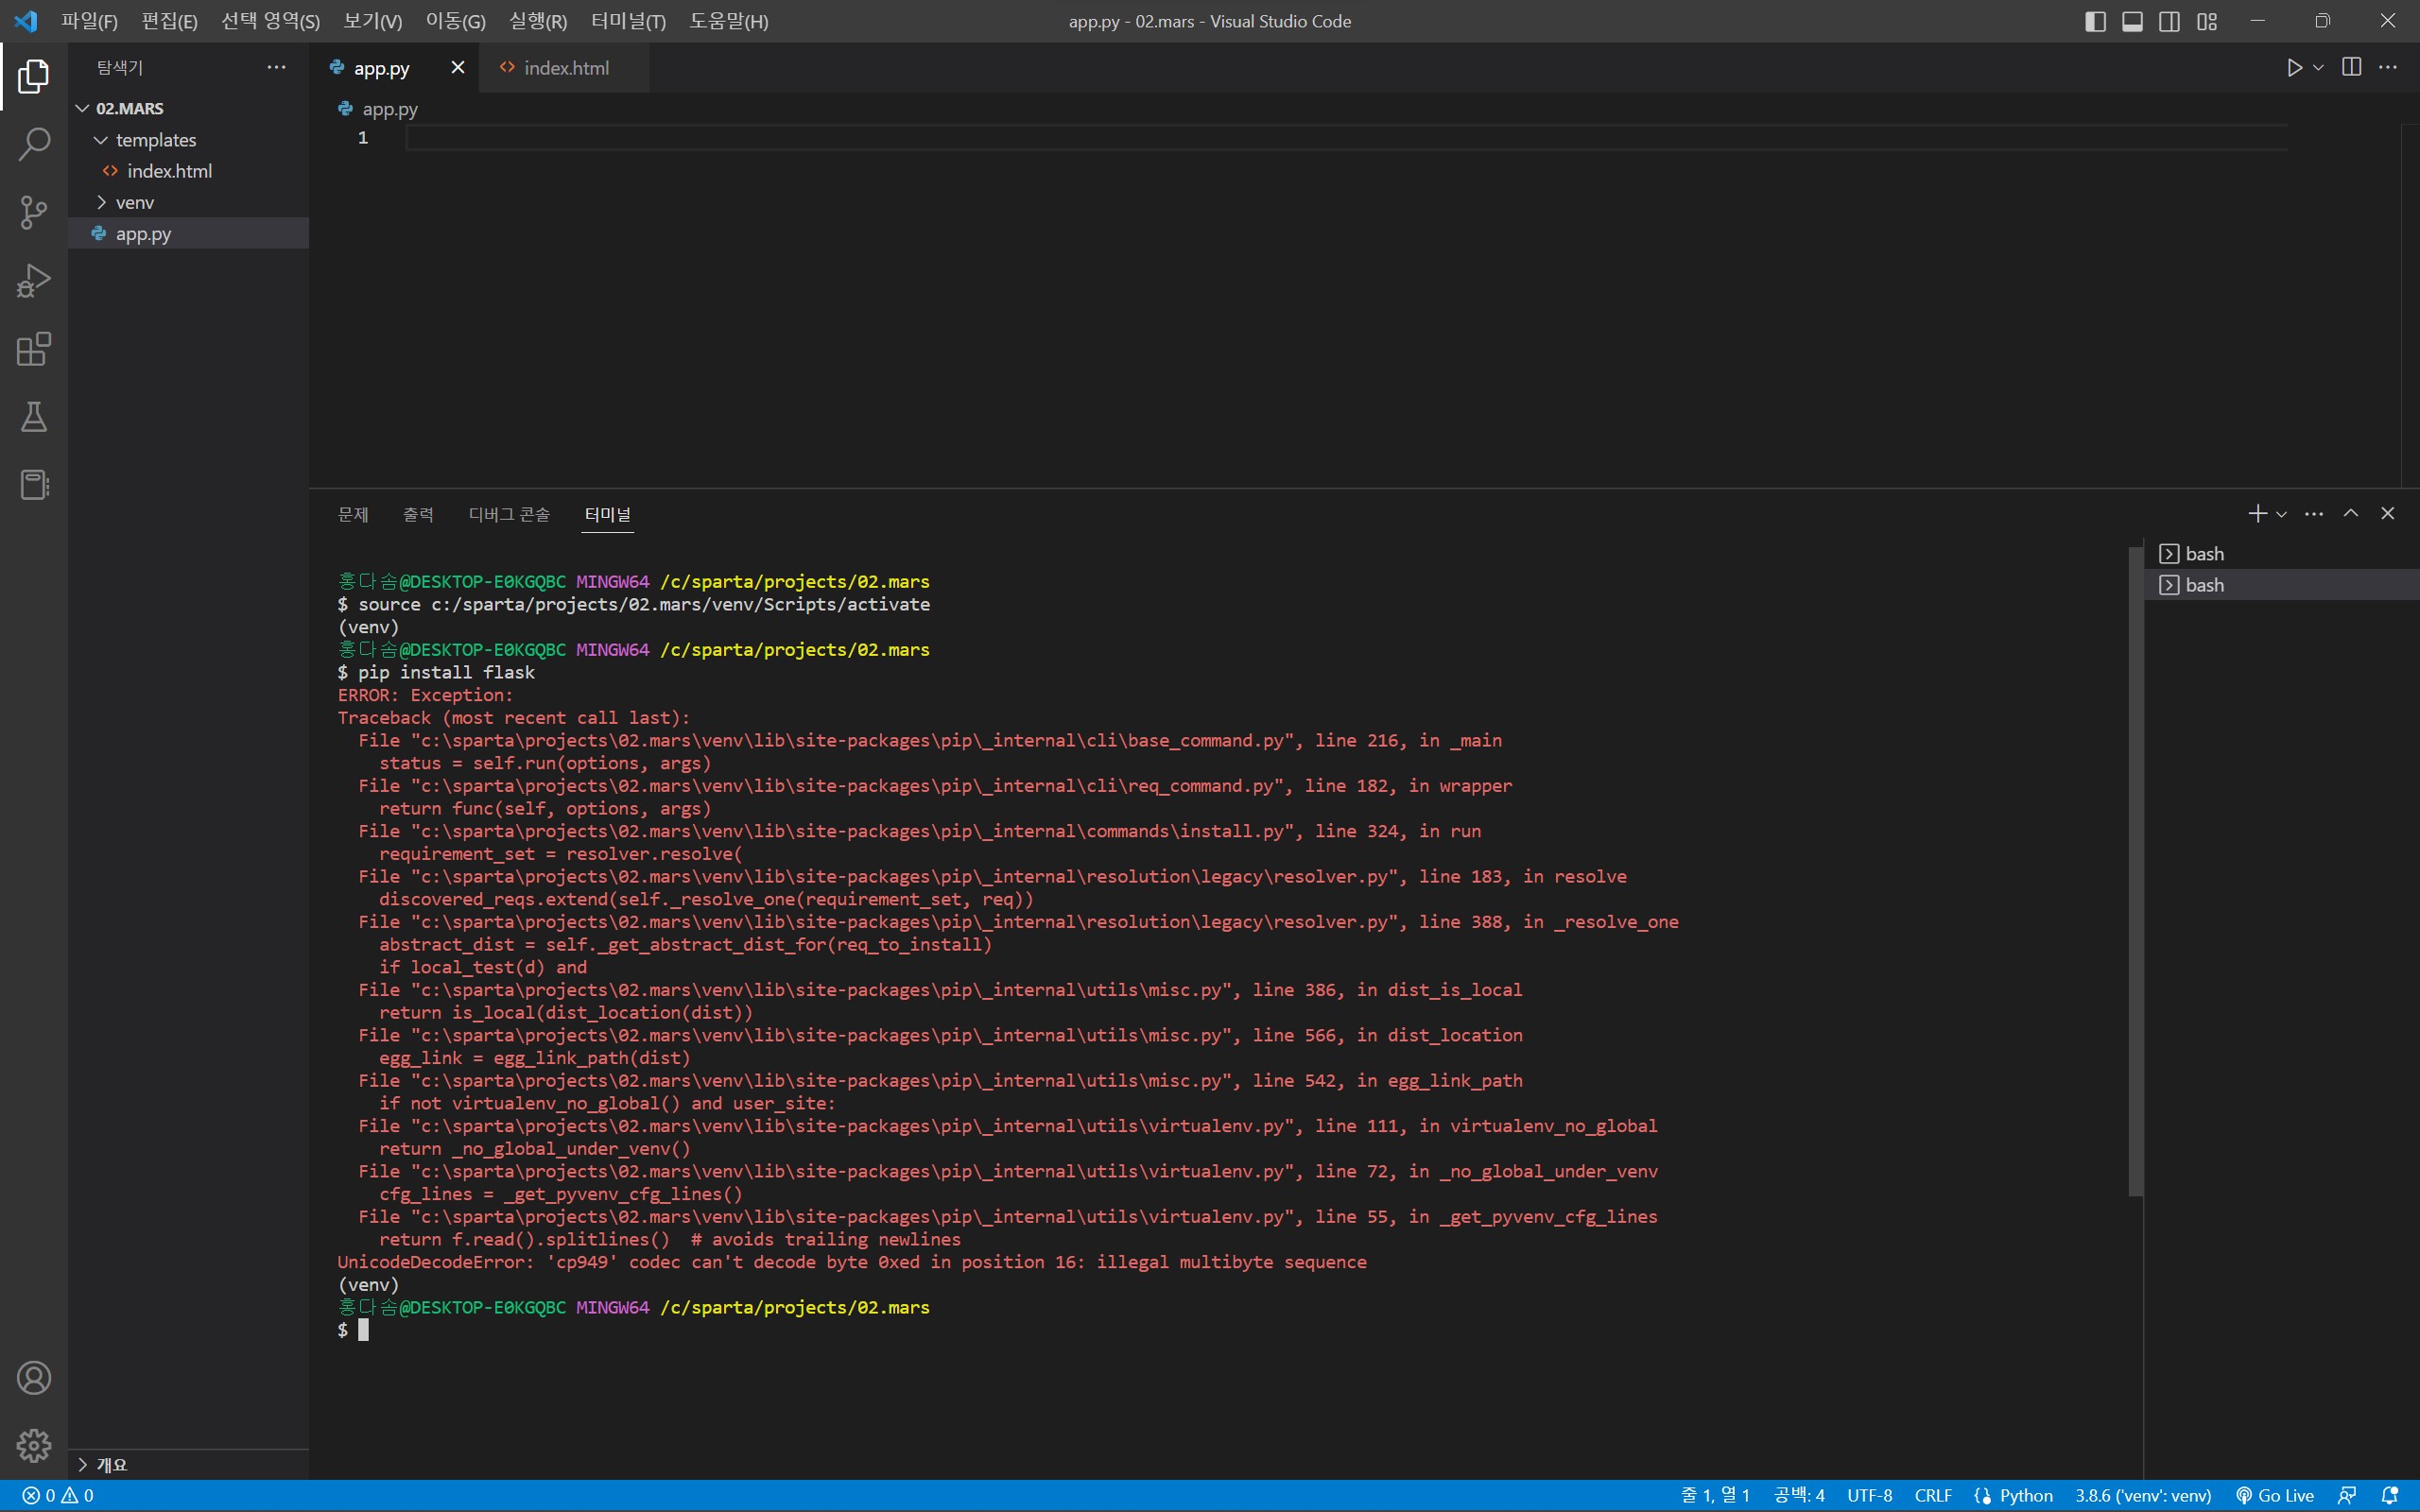
Task: Open the 도움말(H) menu
Action: pos(729,21)
